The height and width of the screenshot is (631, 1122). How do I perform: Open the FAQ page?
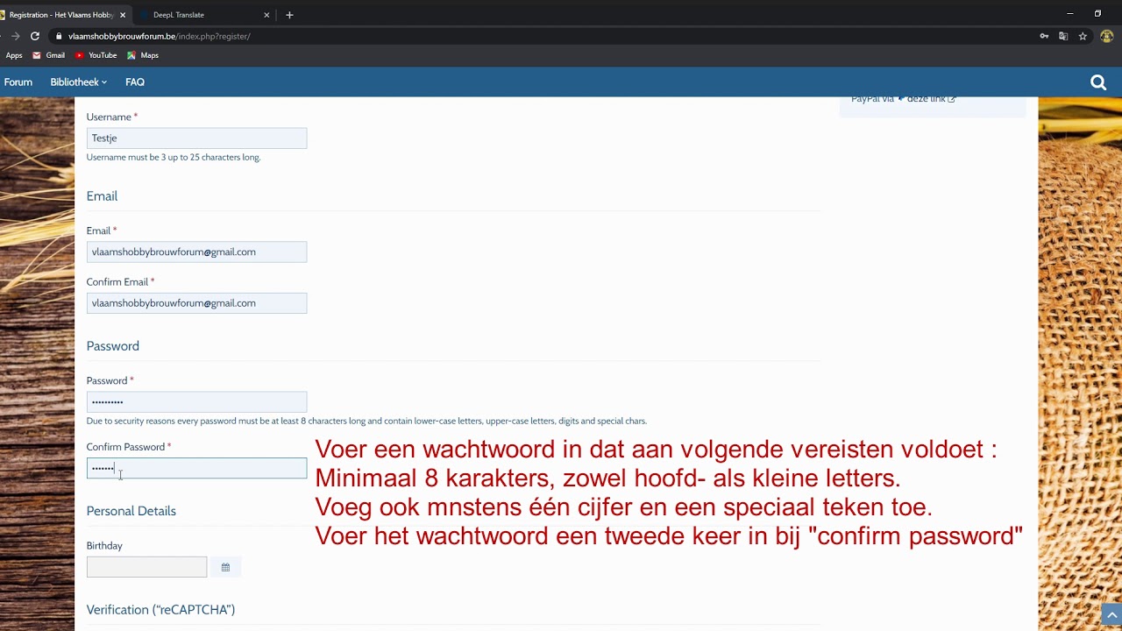click(135, 82)
